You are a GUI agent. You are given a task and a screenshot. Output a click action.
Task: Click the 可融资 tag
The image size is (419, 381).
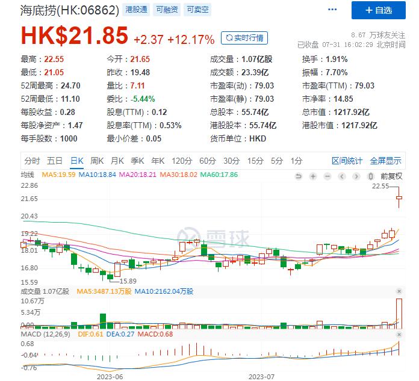(x=167, y=10)
